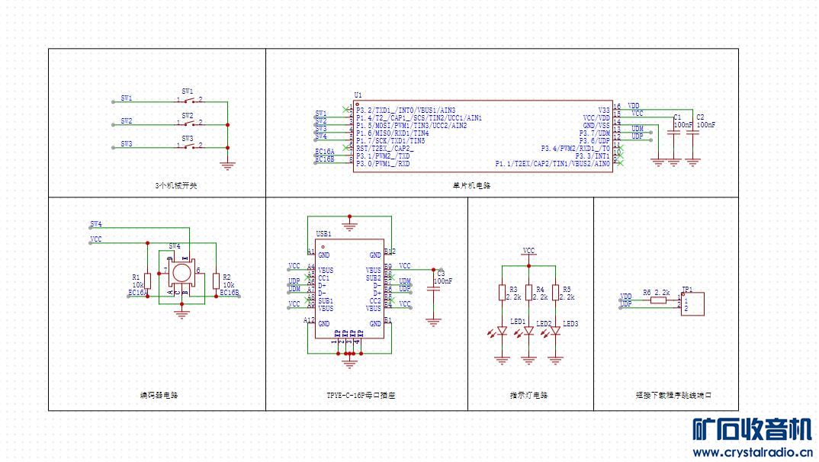
Task: Select resistor R1 10k
Action: pyautogui.click(x=148, y=281)
